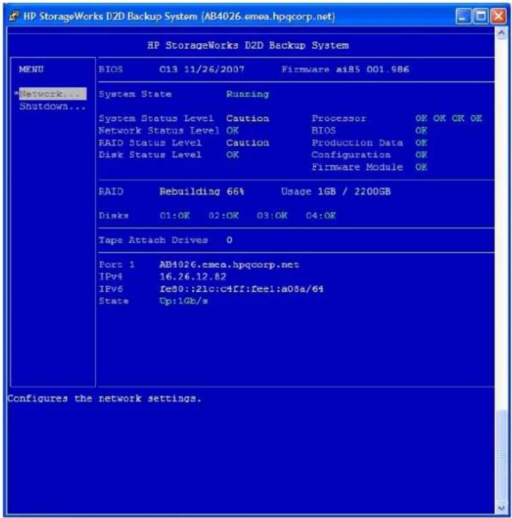The image size is (512, 518).
Task: Click the scroll up arrow
Action: [x=502, y=33]
